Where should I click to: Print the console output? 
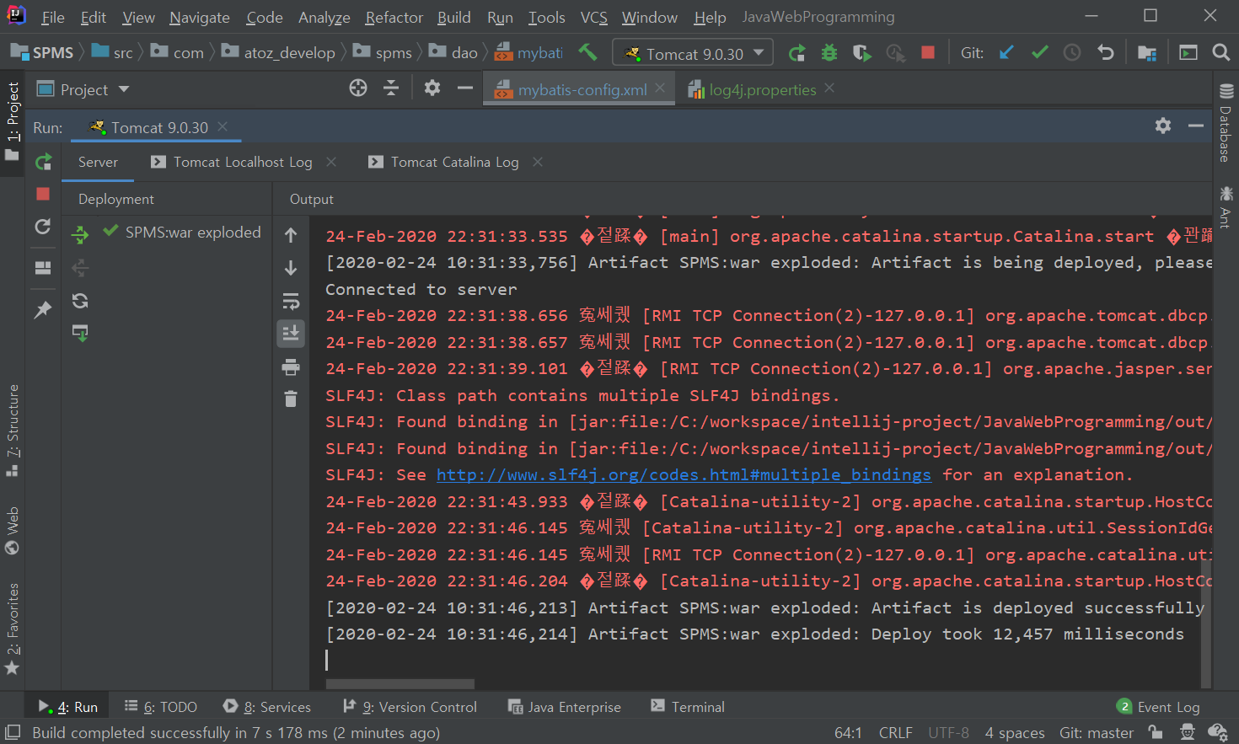tap(291, 367)
